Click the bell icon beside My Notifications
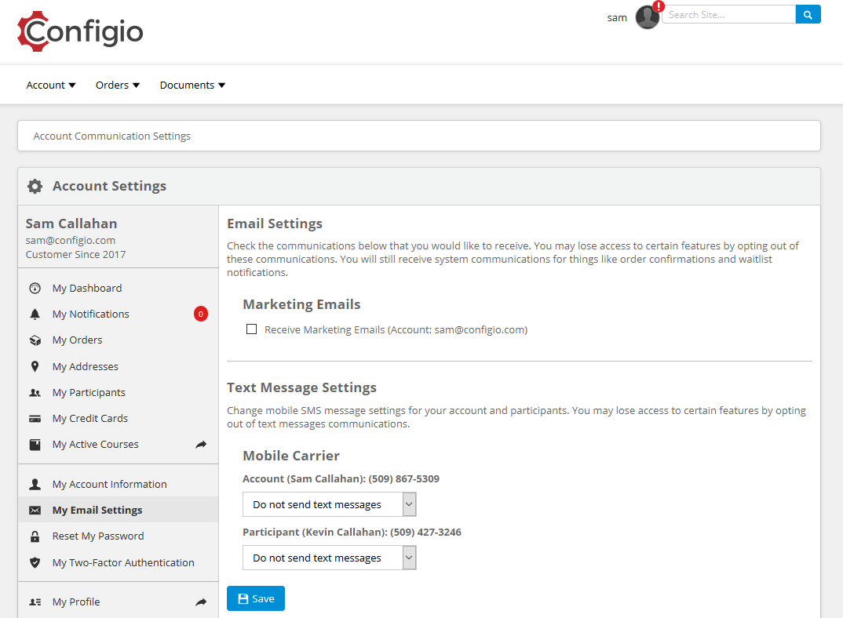This screenshot has height=618, width=843. point(35,314)
